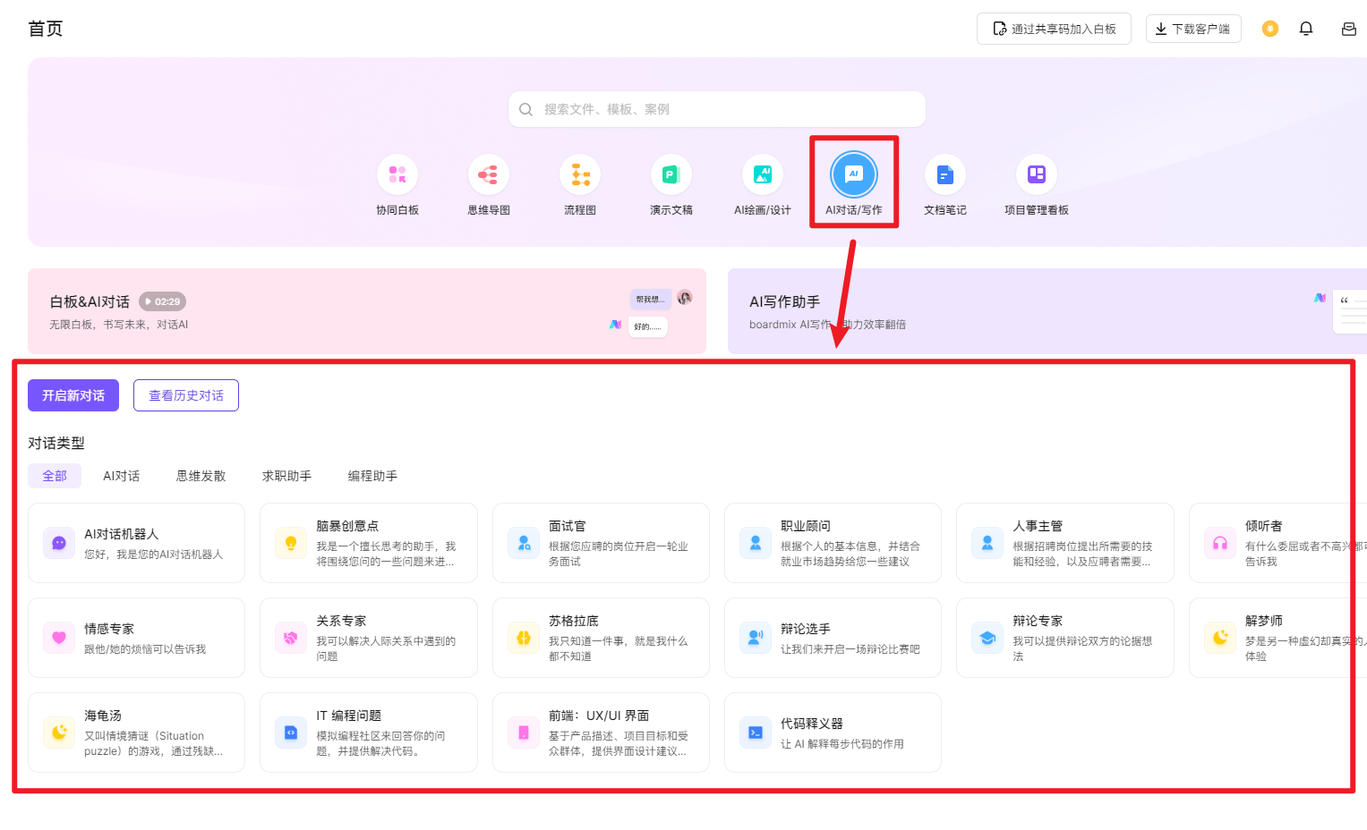Image resolution: width=1367 pixels, height=830 pixels.
Task: Open the AI绘画/设计 icon
Action: coord(763,175)
